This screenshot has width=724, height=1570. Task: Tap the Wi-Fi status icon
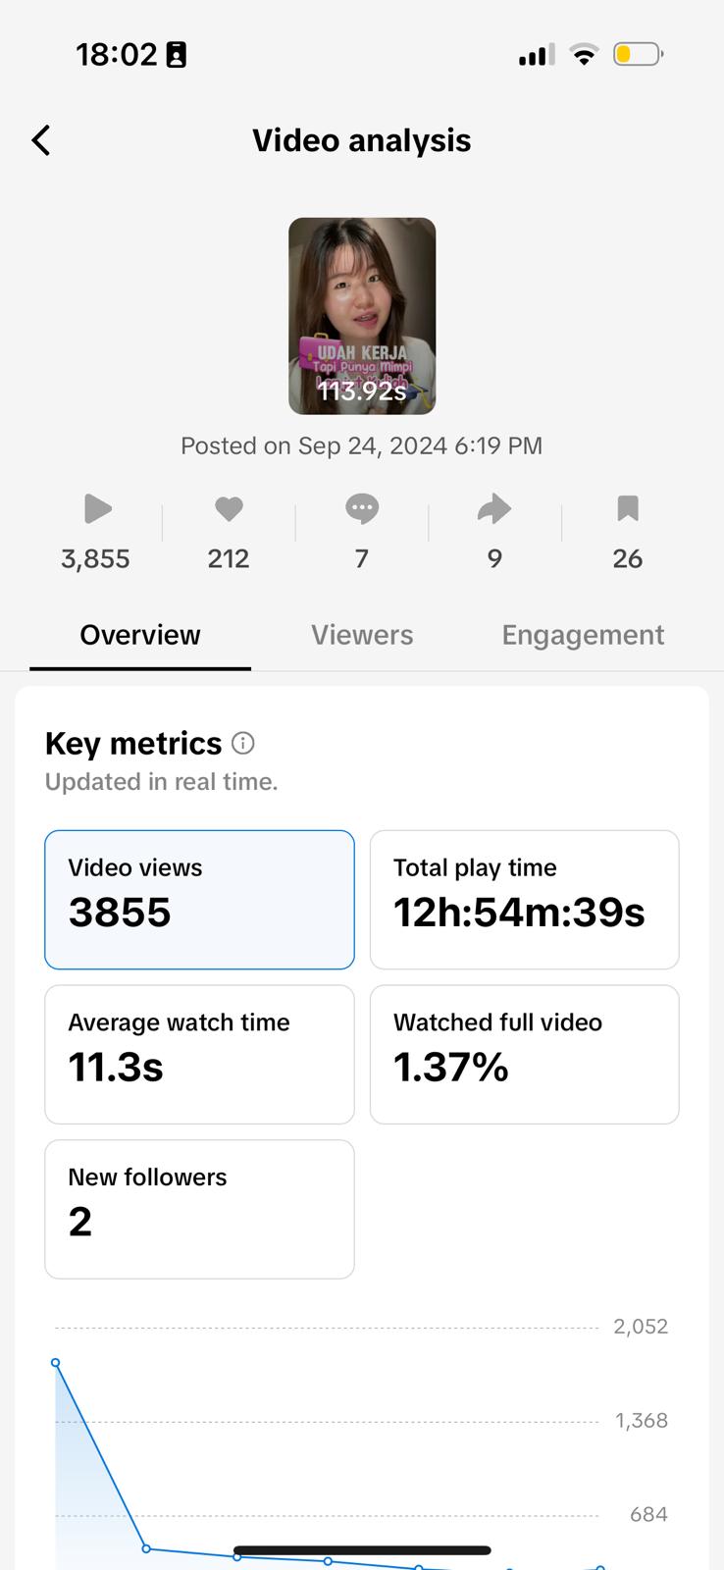click(x=584, y=55)
